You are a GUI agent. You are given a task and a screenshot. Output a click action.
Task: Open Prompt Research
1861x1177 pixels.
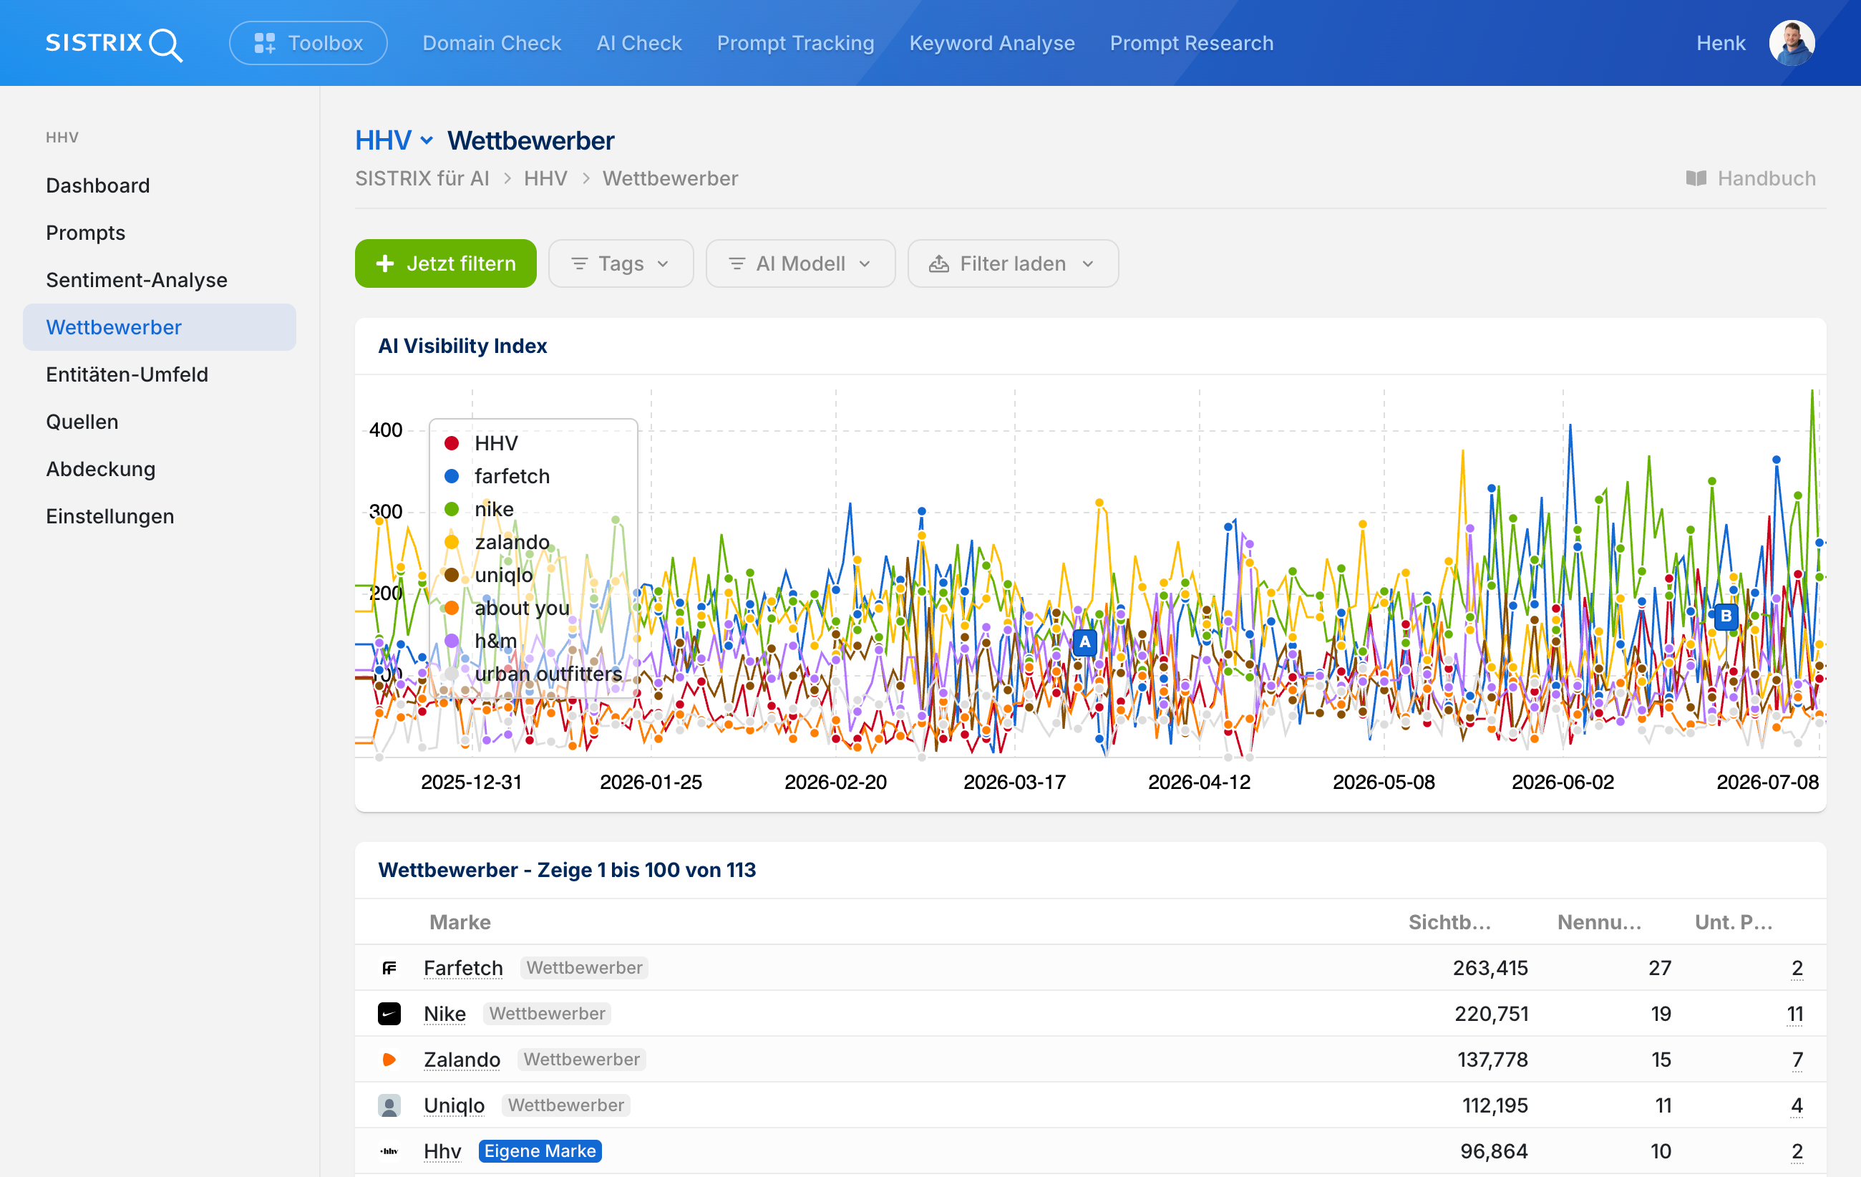coord(1191,43)
